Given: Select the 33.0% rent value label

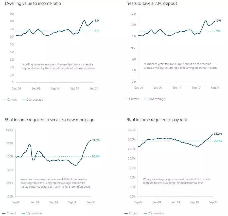Looking at the screenshot, I should [218, 134].
